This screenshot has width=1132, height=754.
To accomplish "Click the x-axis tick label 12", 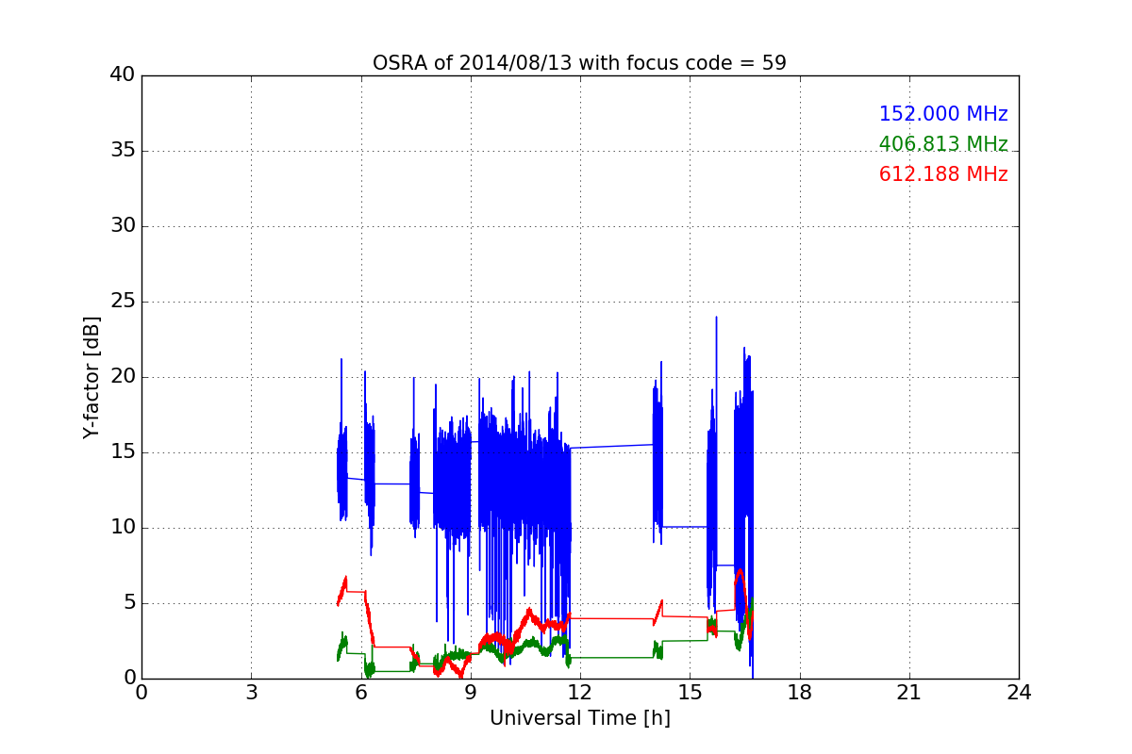I will coord(580,693).
